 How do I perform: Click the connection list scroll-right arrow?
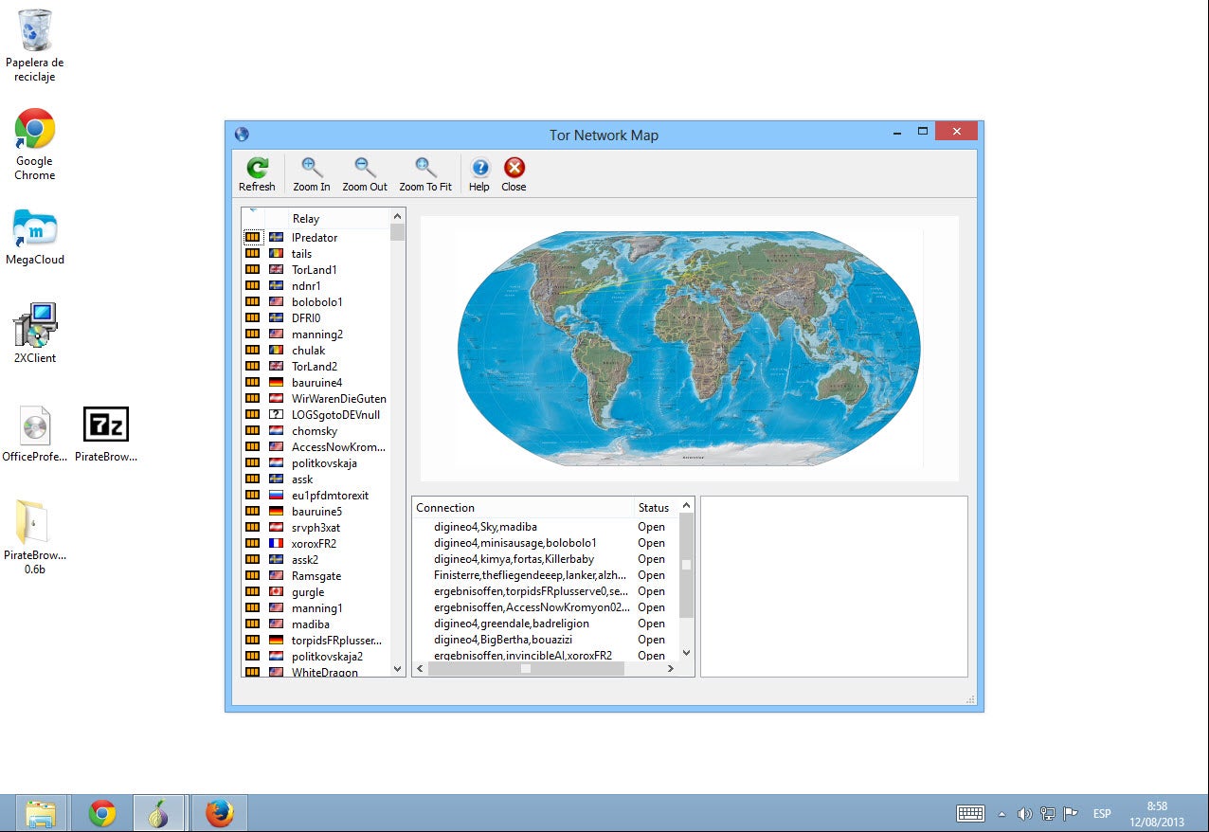point(671,668)
